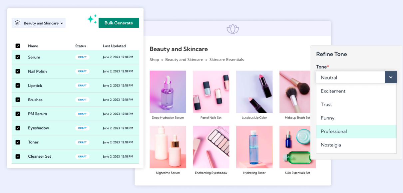Click the Beauty and Skincare breadcrumb link
Viewport: 403px width, 193px height.
point(184,60)
